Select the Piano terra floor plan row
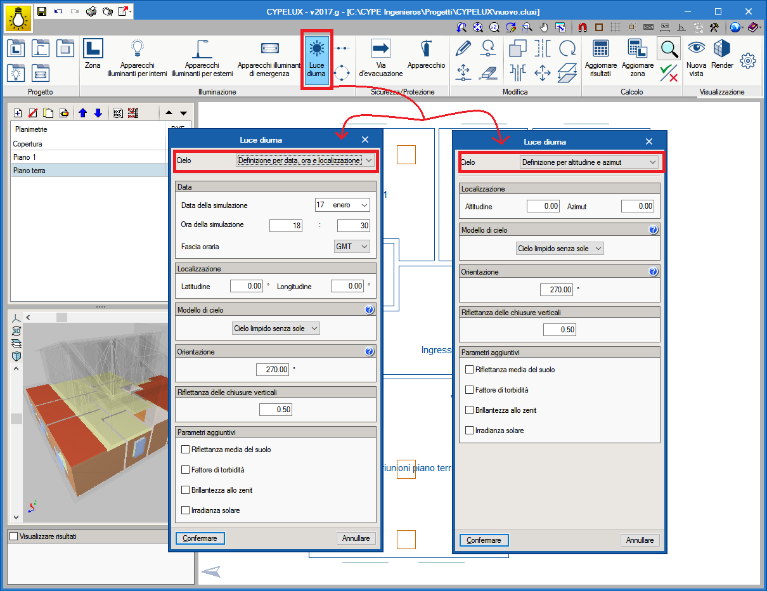Image resolution: width=767 pixels, height=591 pixels. tap(89, 171)
